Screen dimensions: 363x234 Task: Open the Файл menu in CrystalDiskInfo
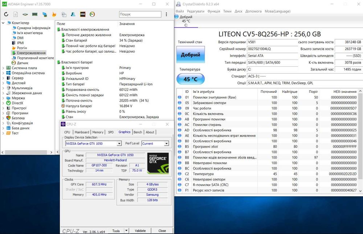[180, 11]
